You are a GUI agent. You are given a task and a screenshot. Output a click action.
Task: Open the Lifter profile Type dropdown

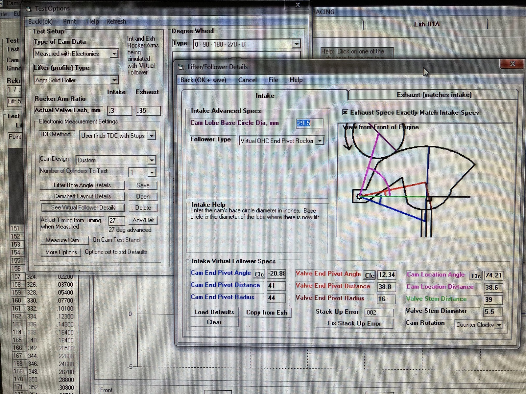[x=114, y=80]
